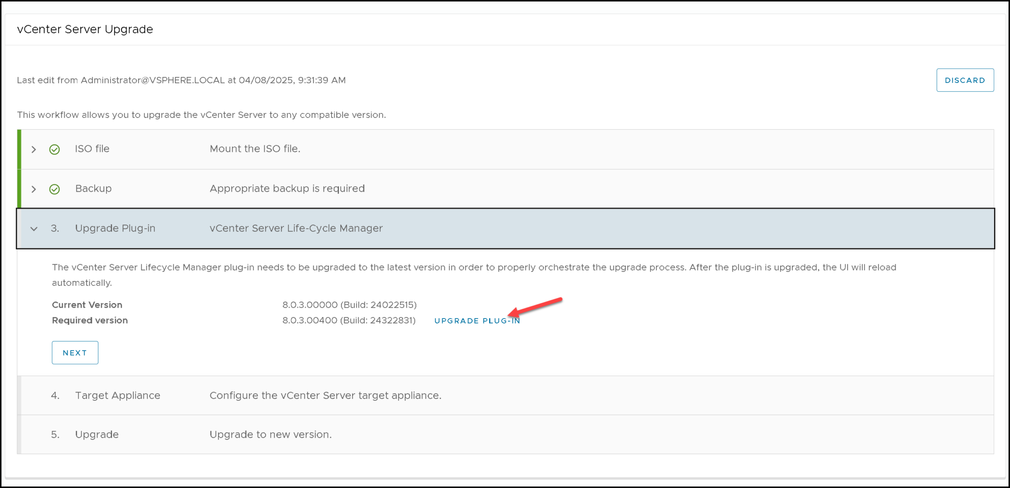Select the Upgrade Plug-in step title
Viewport: 1010px width, 488px height.
tap(115, 228)
